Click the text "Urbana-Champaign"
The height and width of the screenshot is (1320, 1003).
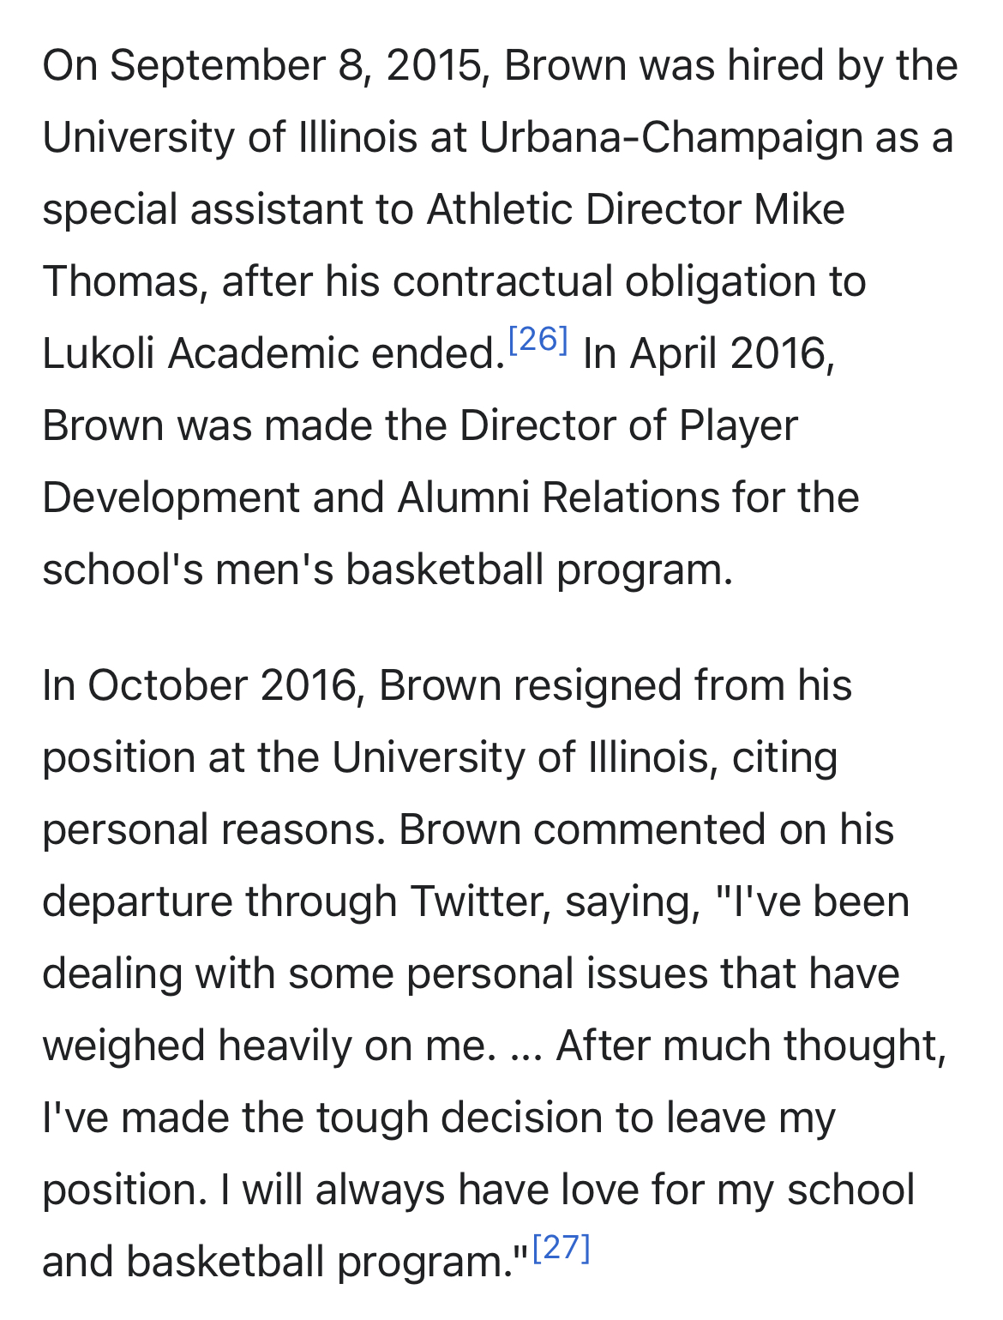tap(670, 138)
